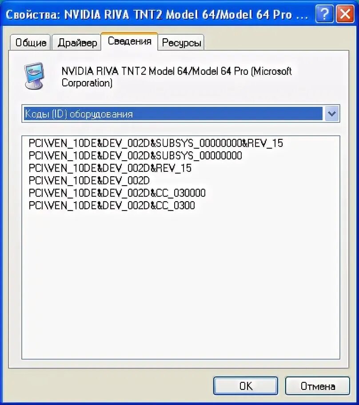Confirm with the OK button

click(x=246, y=386)
